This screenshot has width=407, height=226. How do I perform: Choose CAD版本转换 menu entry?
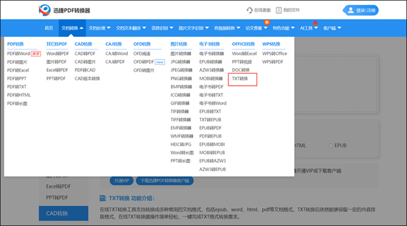coord(87,78)
